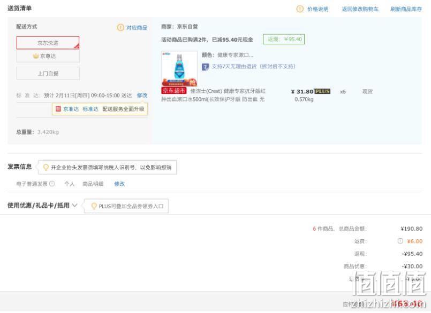Open the 价格说明 link
This screenshot has width=431, height=313.
coord(317,9)
